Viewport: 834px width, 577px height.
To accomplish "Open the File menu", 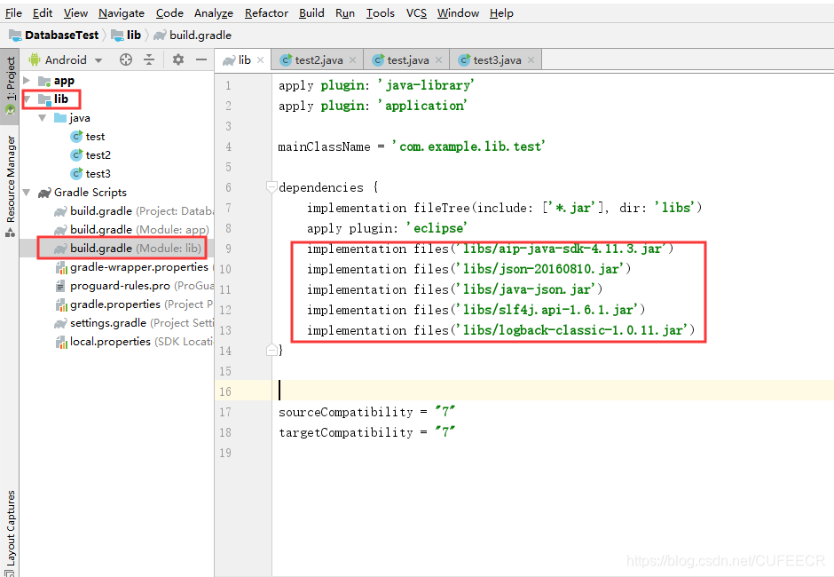I will pos(13,12).
